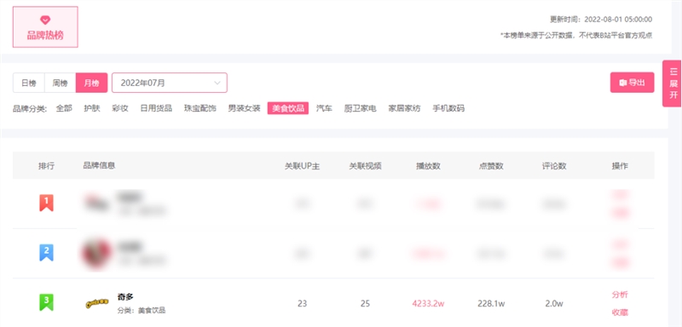This screenshot has height=327, width=682.
Task: Click the 播放数 column header
Action: pos(428,166)
